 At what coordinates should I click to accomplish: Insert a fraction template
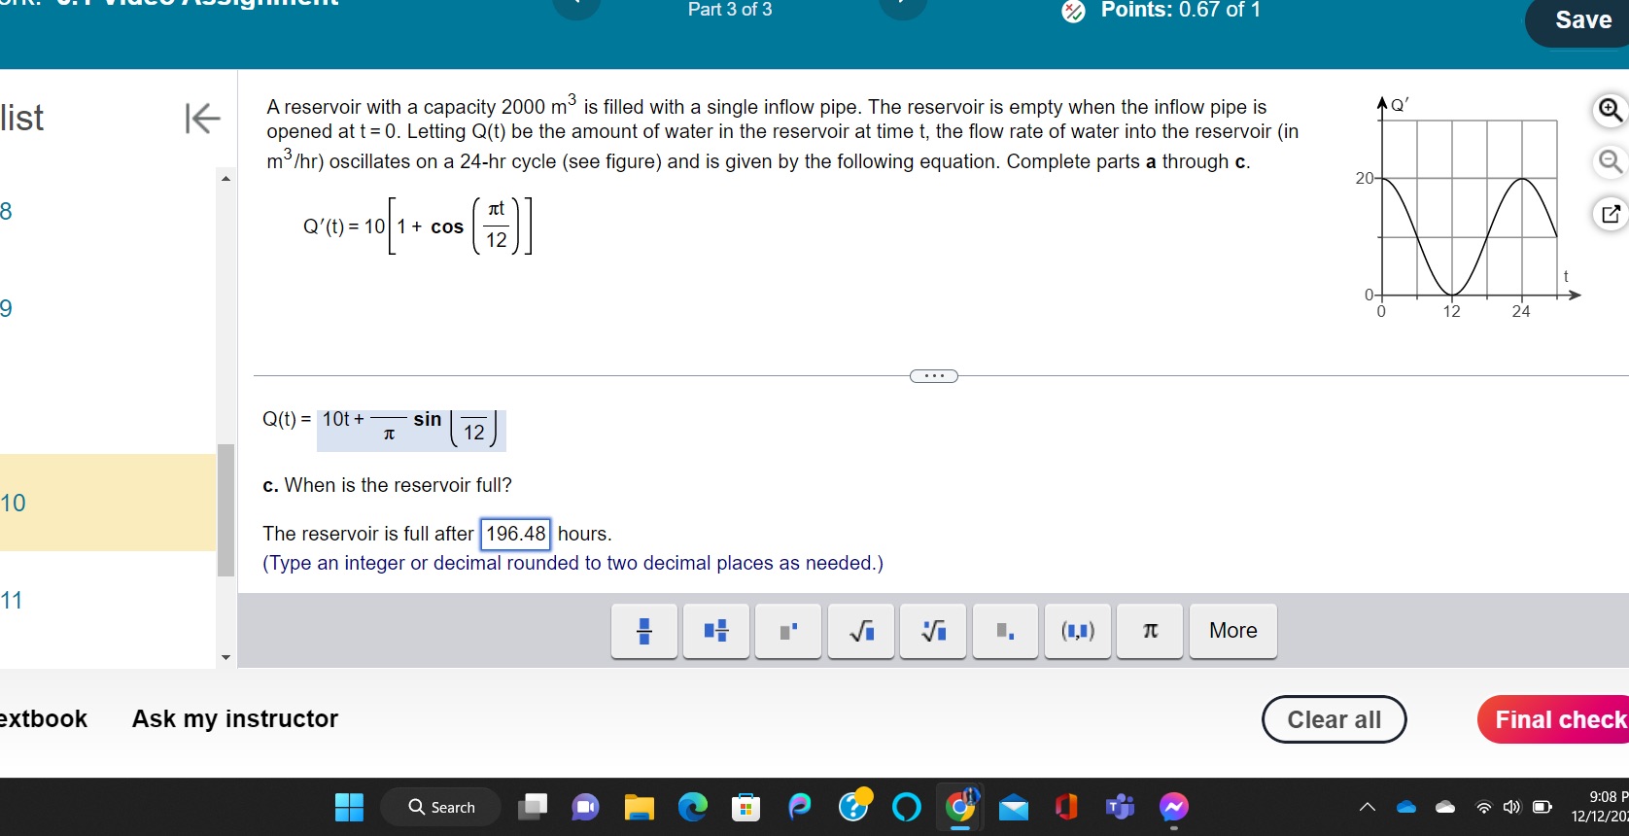pyautogui.click(x=644, y=631)
